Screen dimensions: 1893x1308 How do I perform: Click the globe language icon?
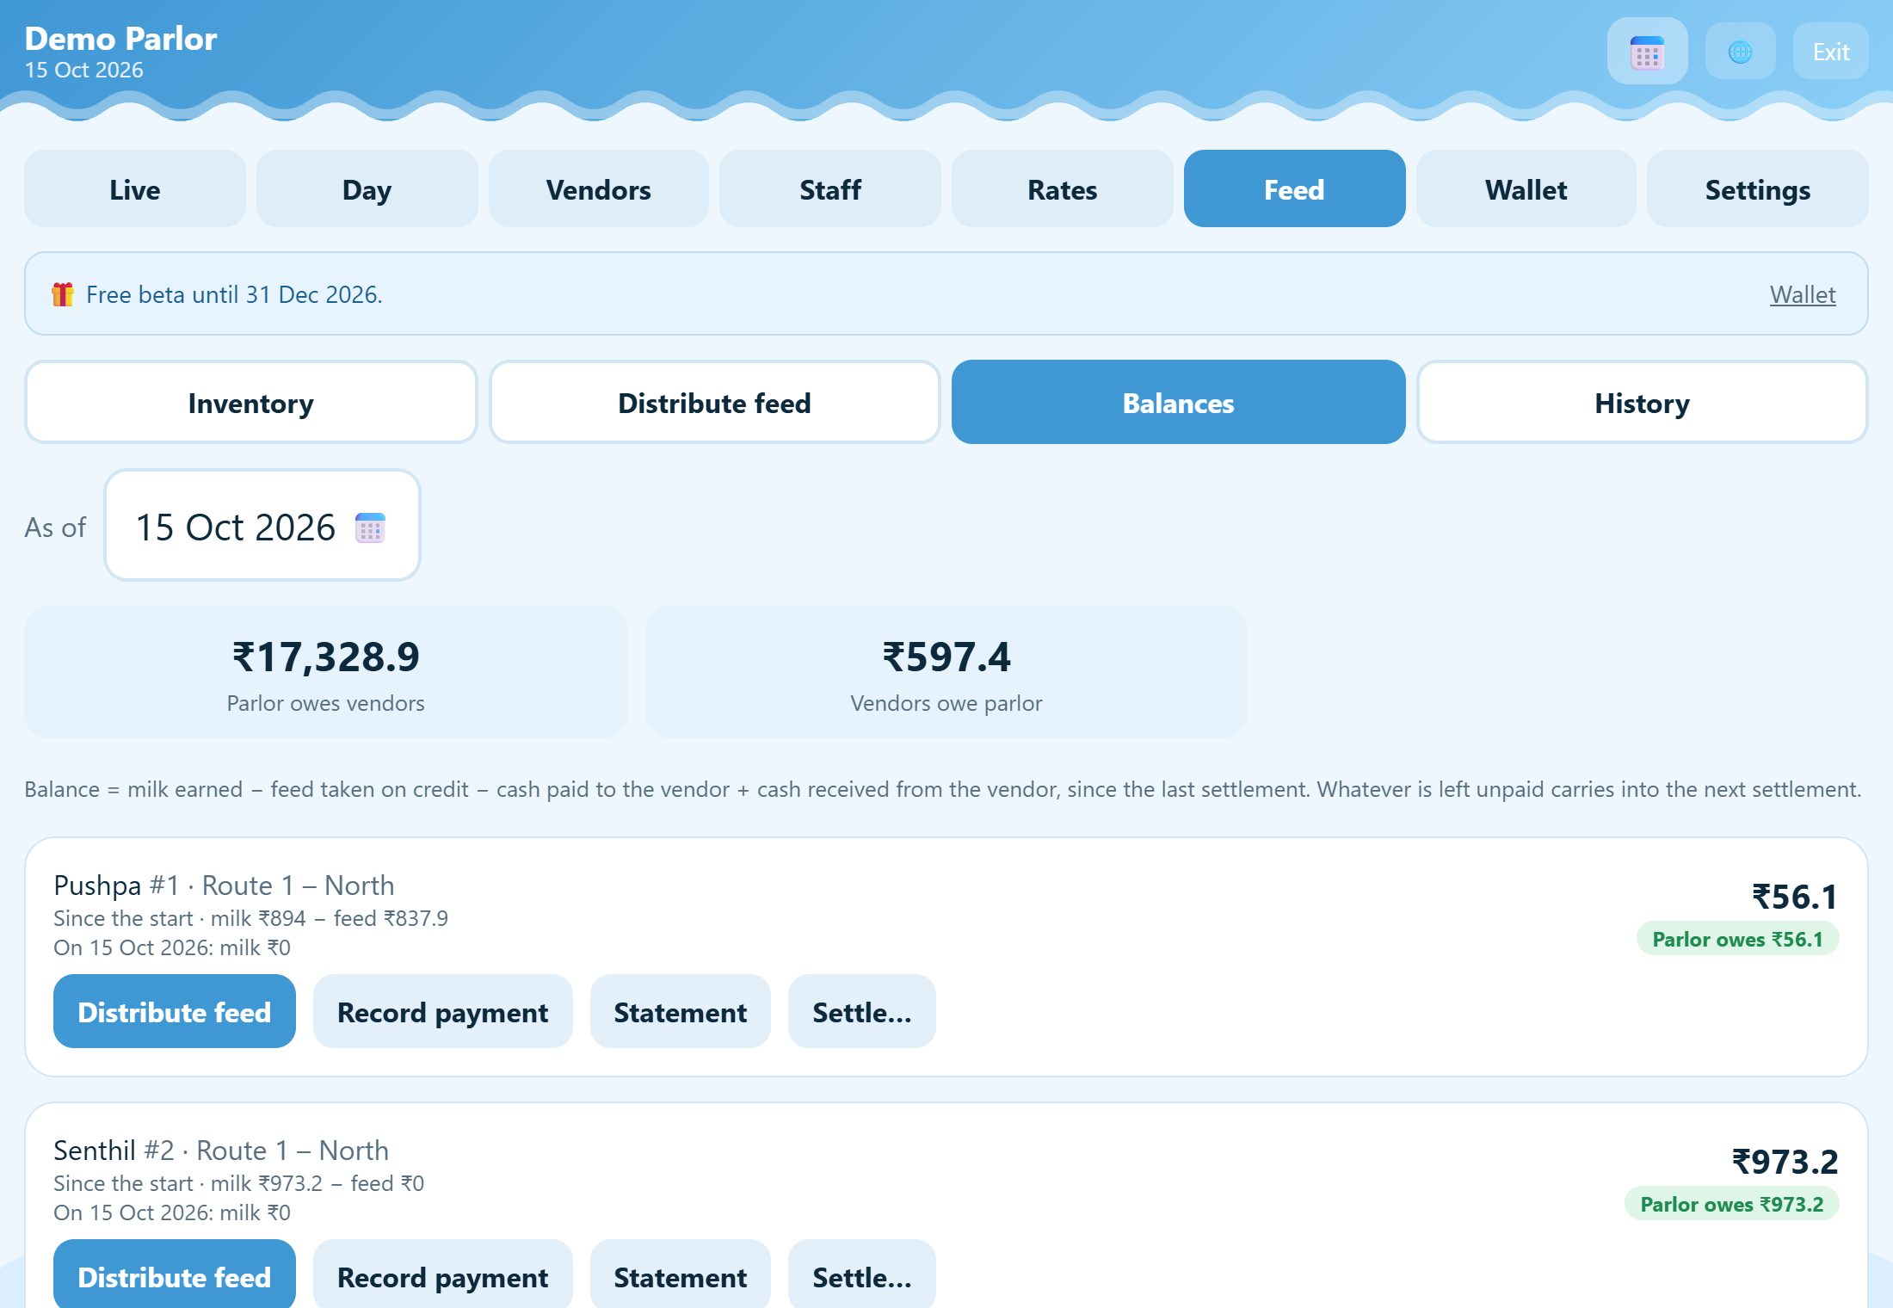(x=1740, y=52)
